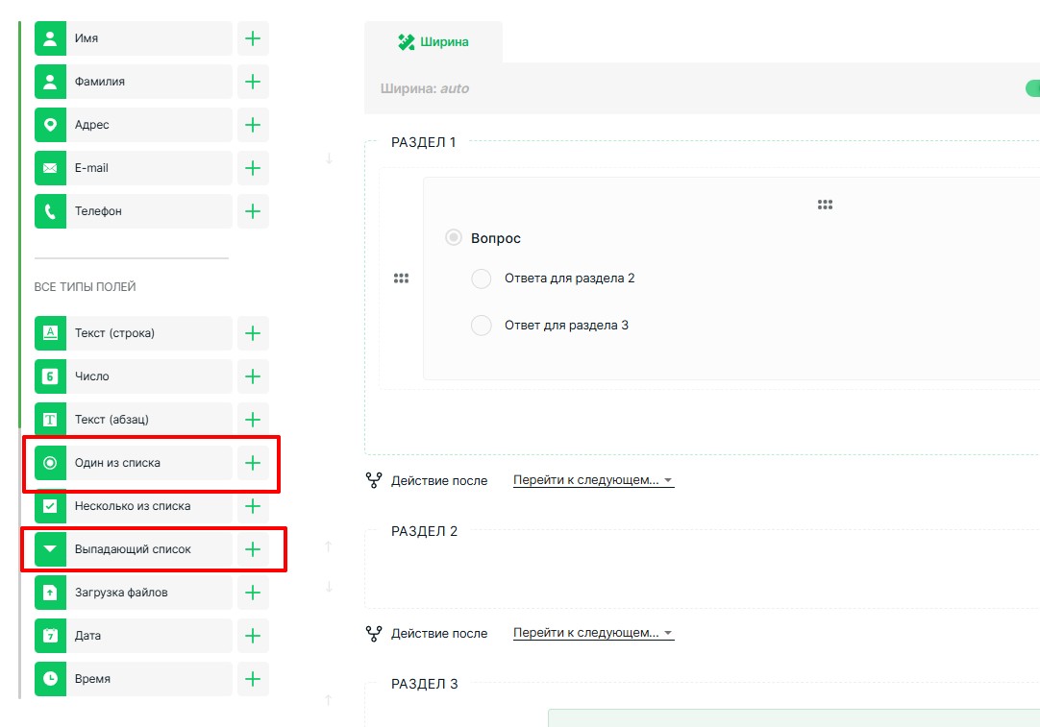
Task: Click the plus icon next to Имя
Action: point(253,38)
